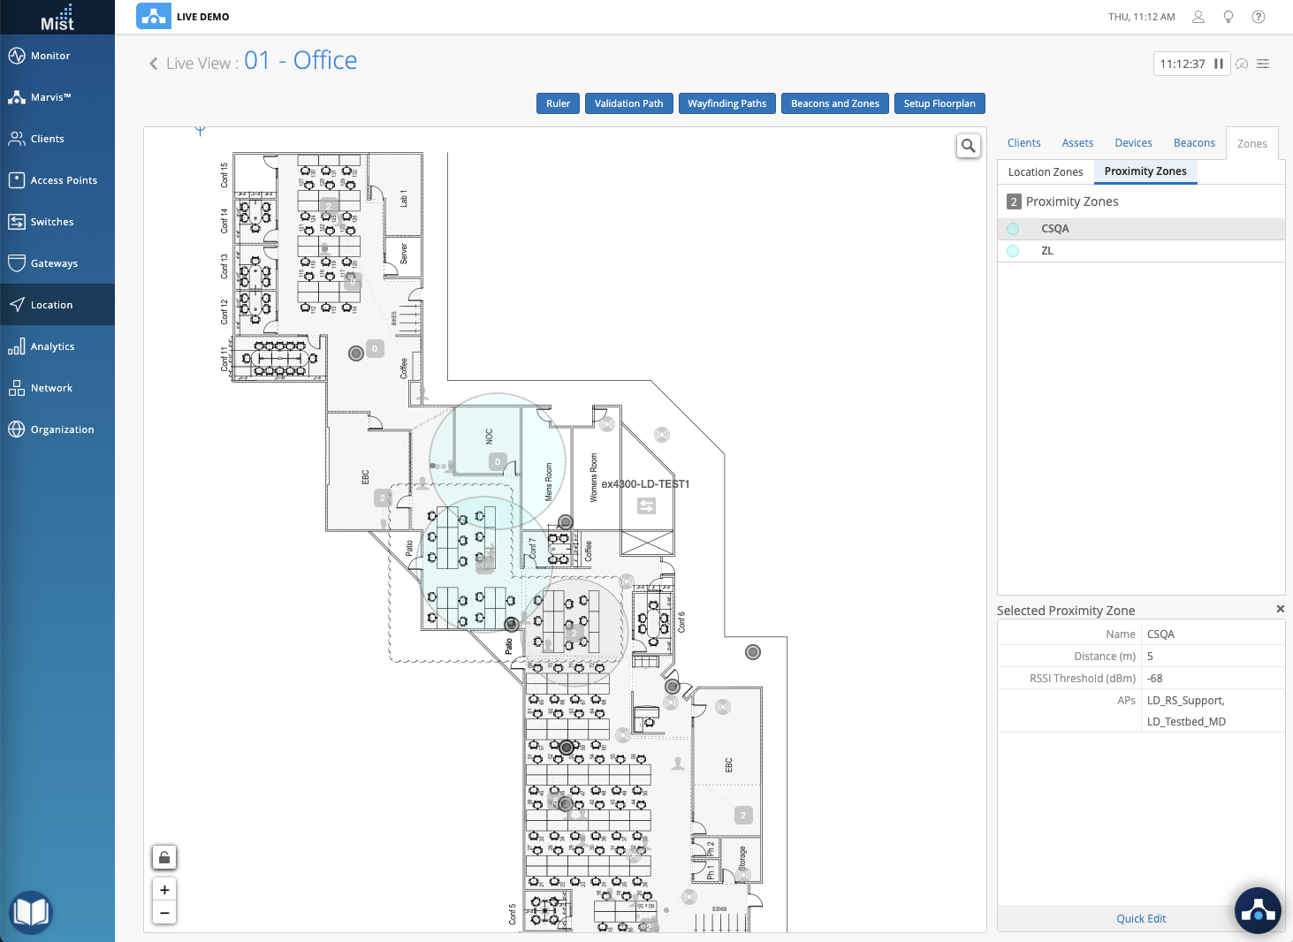
Task: Open the live view settings sliders menu
Action: click(1263, 64)
